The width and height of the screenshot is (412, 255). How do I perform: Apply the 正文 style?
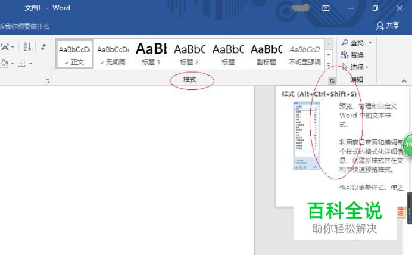pyautogui.click(x=74, y=55)
